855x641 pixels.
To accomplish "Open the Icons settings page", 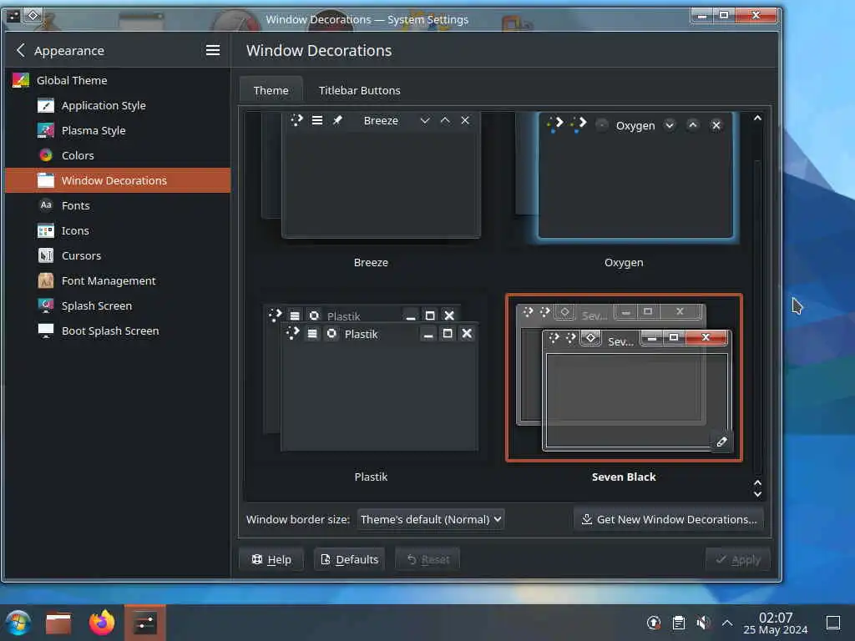I will [x=117, y=230].
